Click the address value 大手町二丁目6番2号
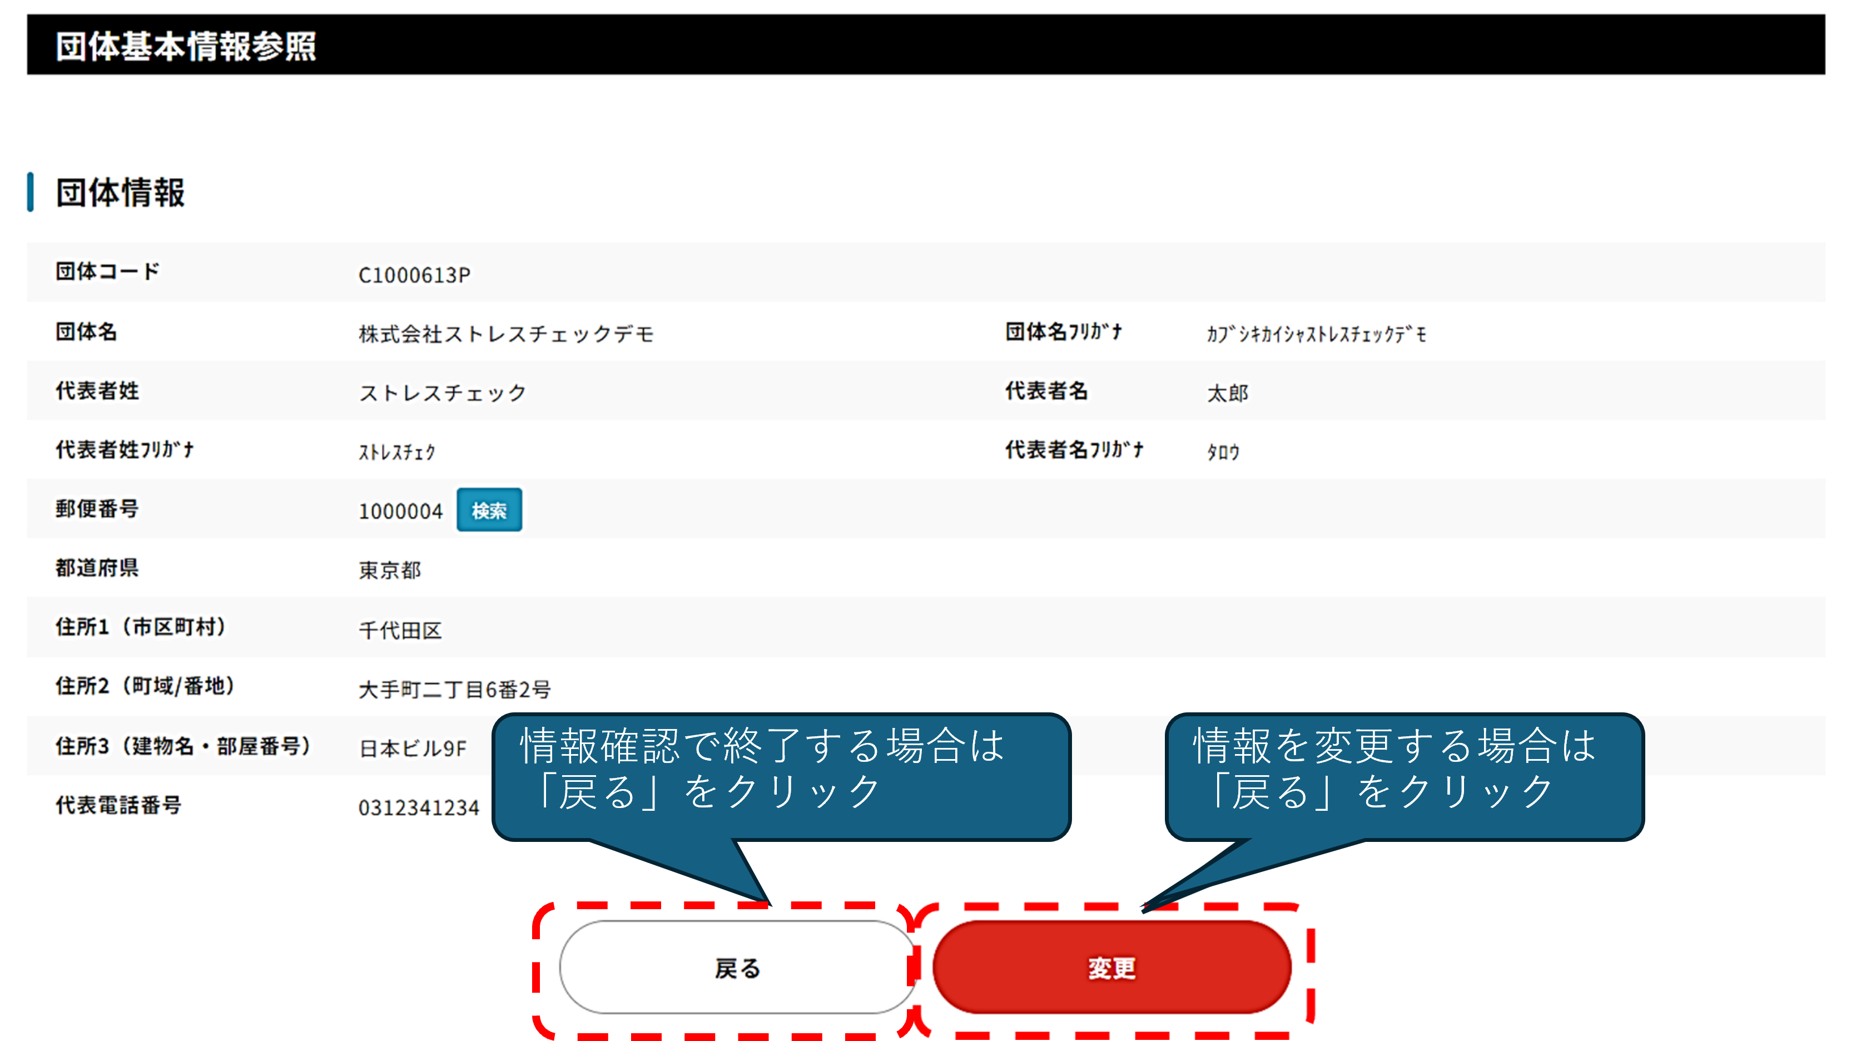This screenshot has width=1851, height=1041. point(454,690)
